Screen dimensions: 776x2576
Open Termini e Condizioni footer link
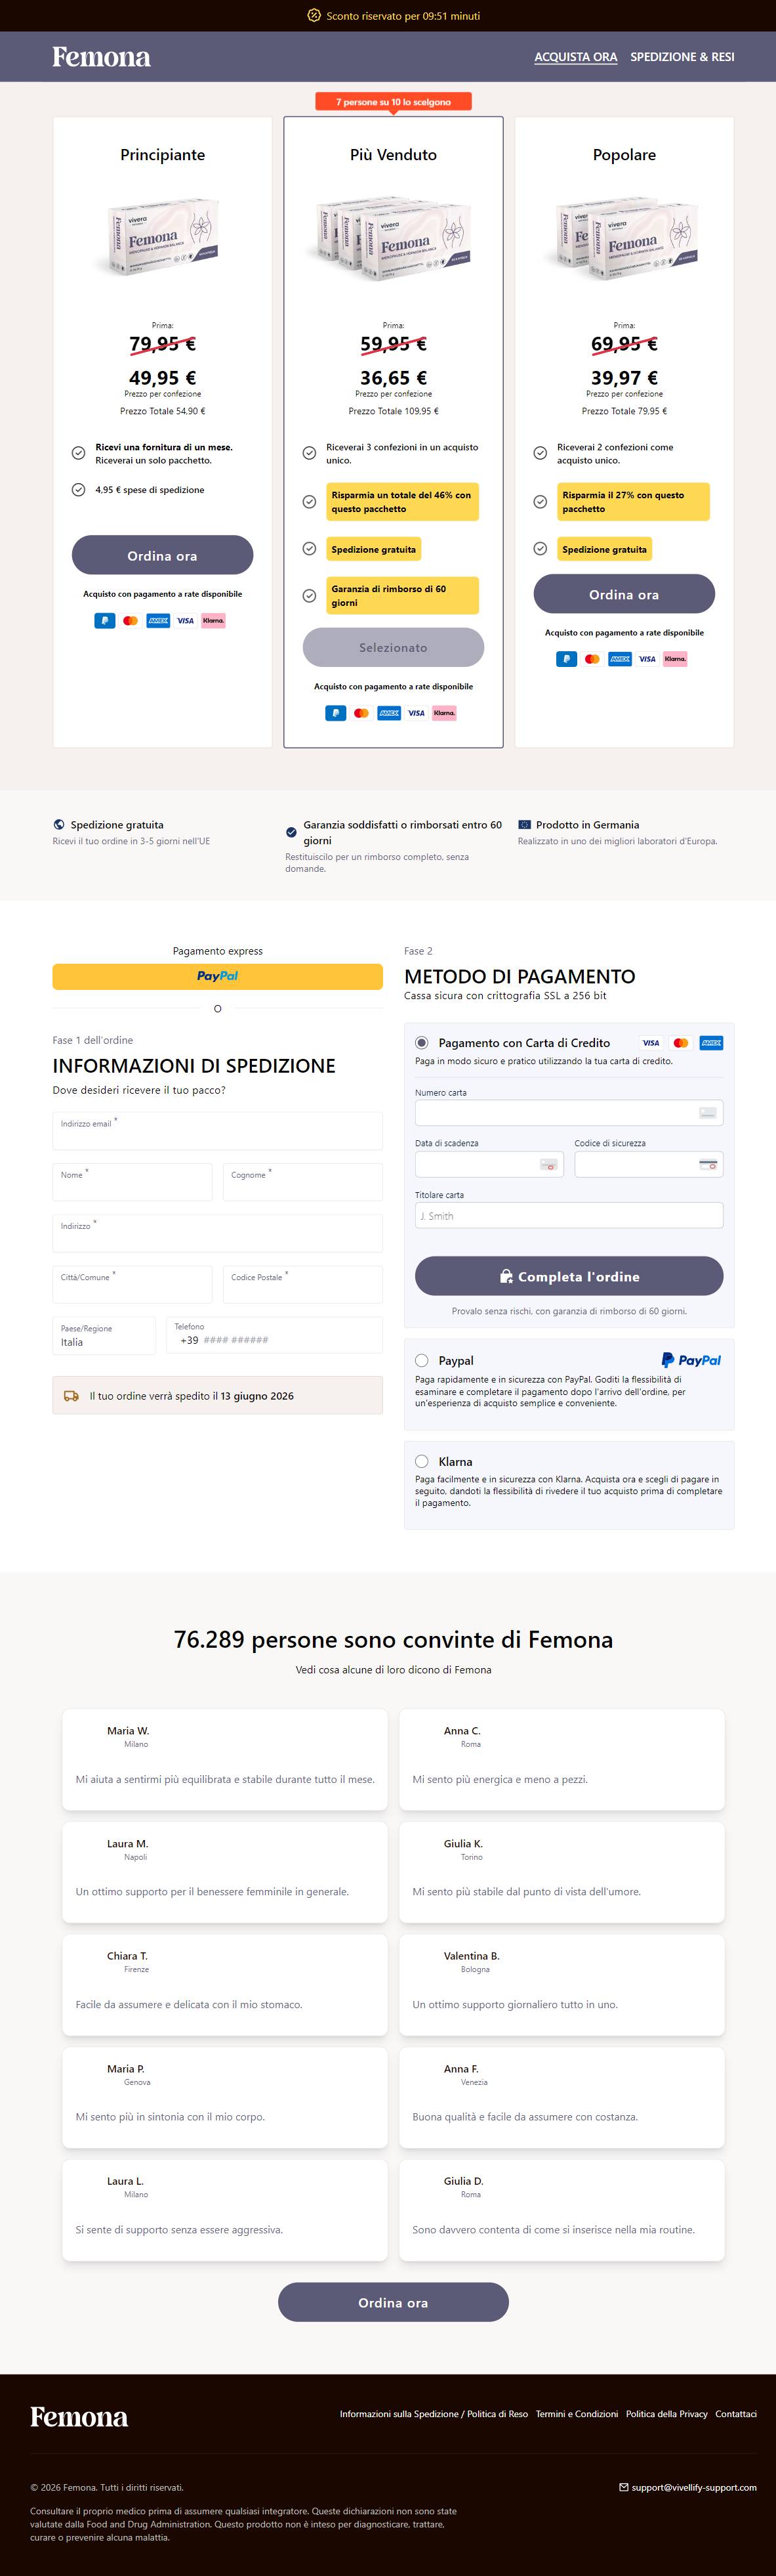[x=576, y=2414]
